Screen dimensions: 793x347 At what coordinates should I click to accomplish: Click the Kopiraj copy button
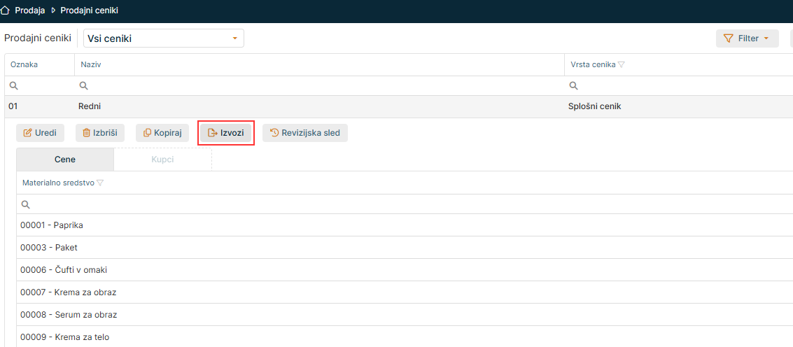tap(162, 133)
